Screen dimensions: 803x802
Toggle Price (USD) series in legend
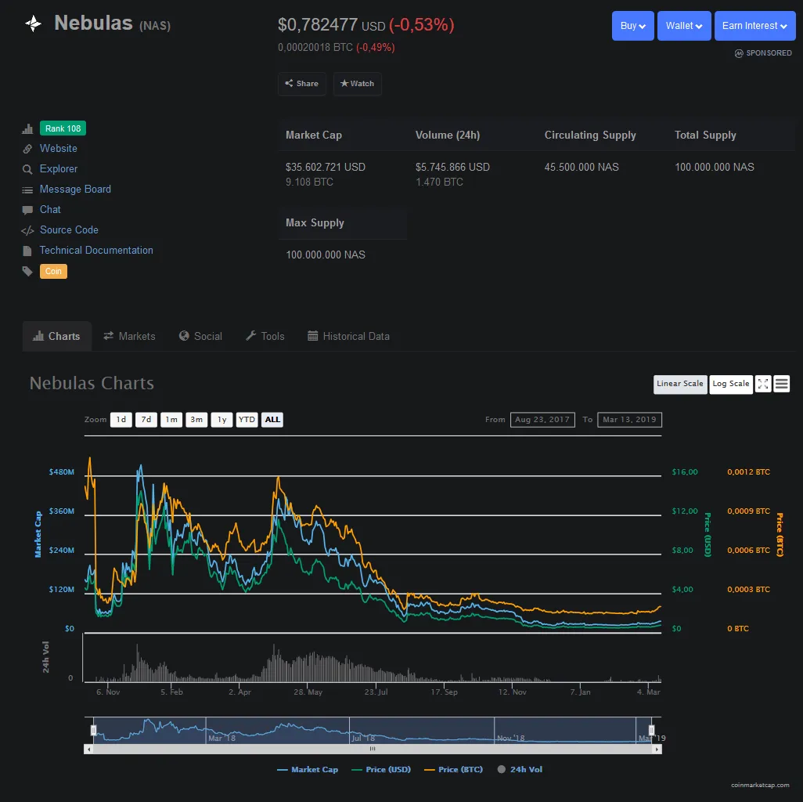[381, 769]
